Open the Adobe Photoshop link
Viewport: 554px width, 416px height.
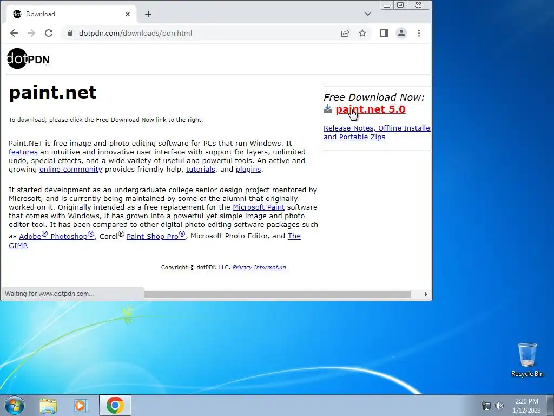[x=56, y=236]
